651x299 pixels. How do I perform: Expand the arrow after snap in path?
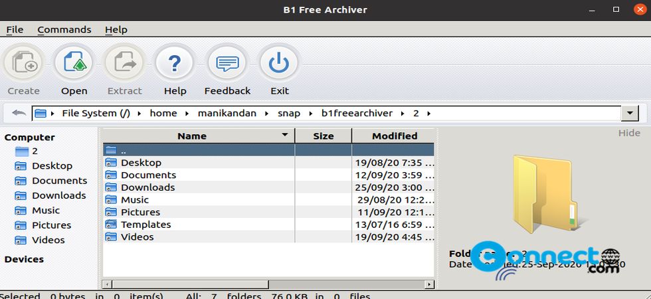pos(311,114)
